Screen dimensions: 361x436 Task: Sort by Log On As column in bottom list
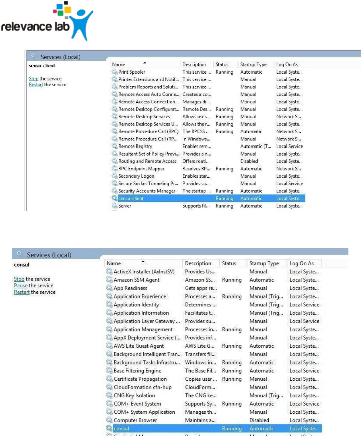coord(304,263)
